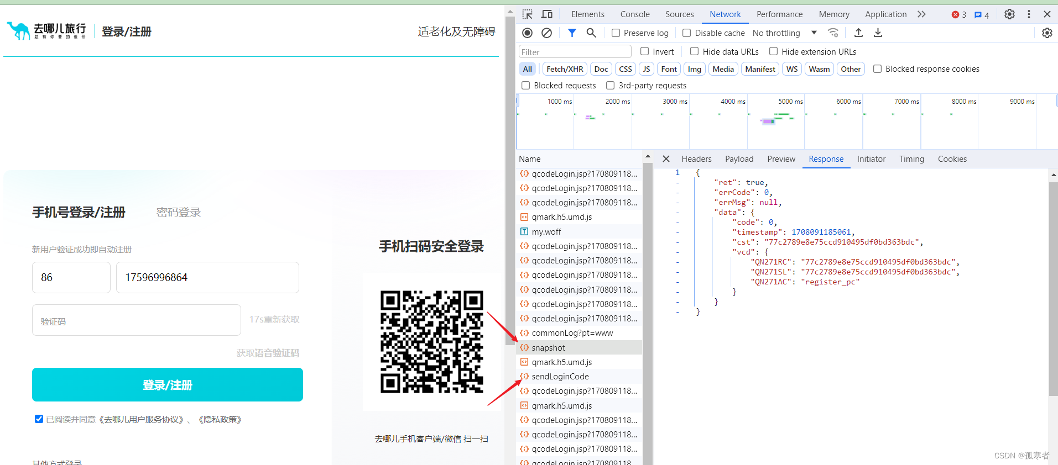The image size is (1058, 465).
Task: Stop recording network log
Action: coord(528,33)
